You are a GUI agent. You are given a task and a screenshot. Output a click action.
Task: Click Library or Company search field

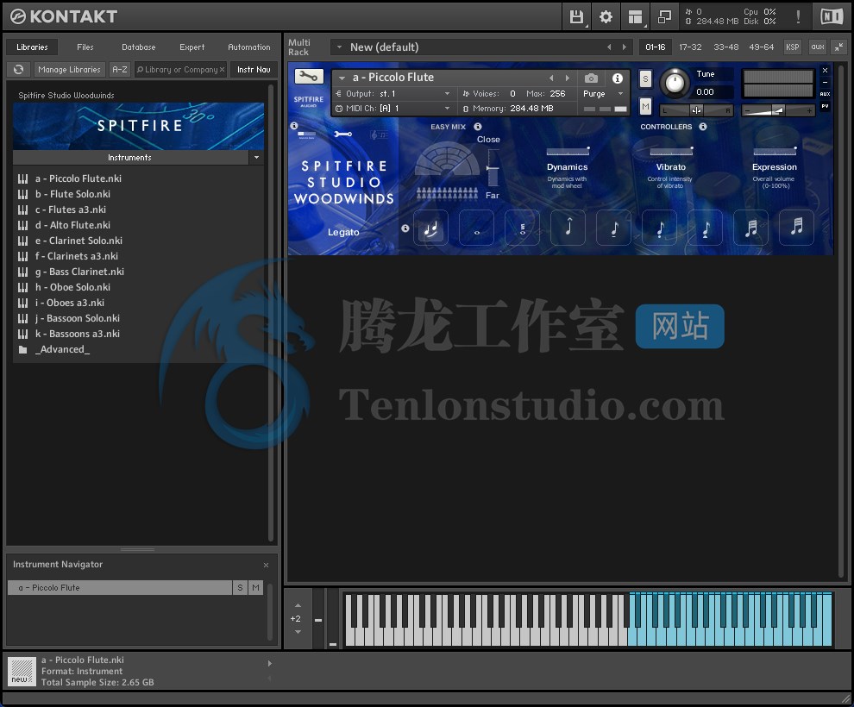[x=179, y=70]
